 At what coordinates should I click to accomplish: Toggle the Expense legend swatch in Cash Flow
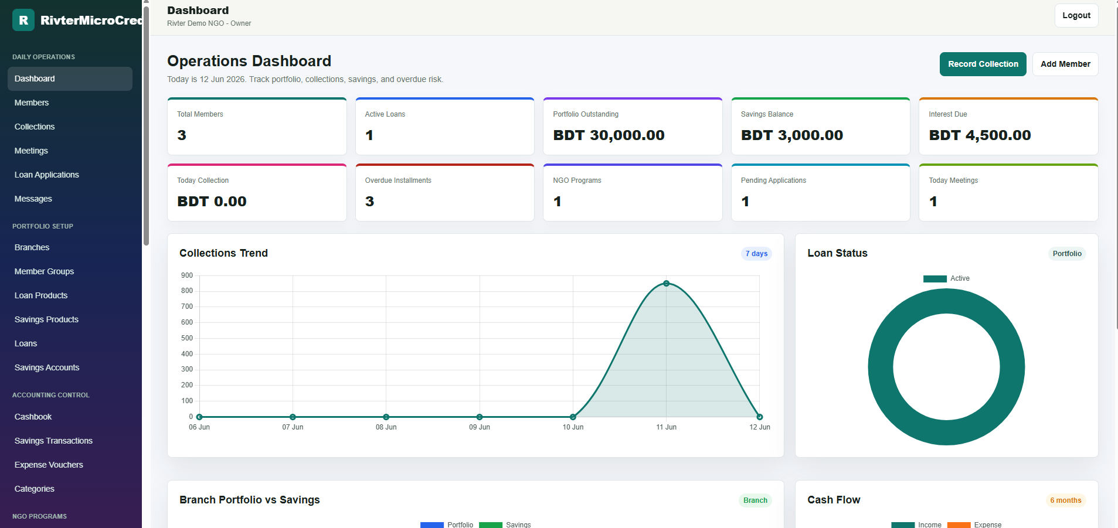(959, 524)
